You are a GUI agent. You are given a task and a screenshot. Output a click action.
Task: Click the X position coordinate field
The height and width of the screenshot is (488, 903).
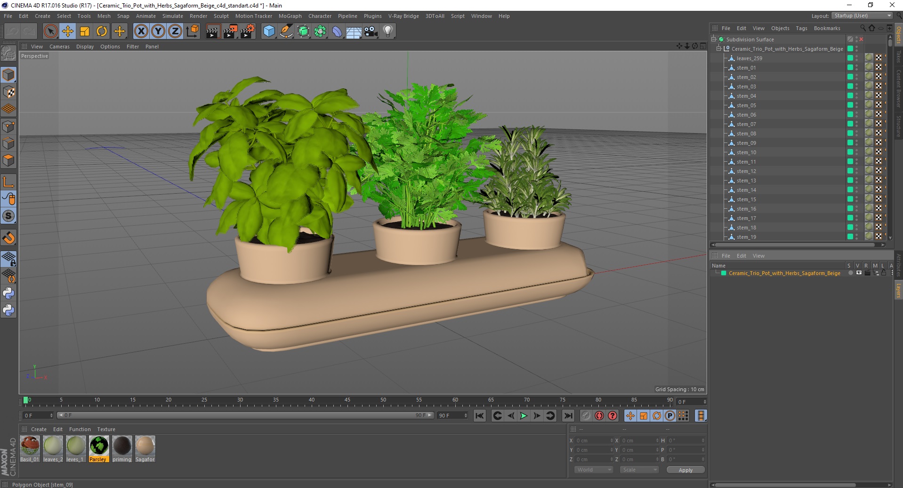point(593,441)
